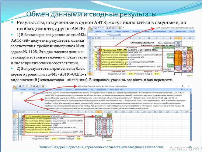The height and width of the screenshot is (152, 202).
Task: Click the Select All corner in the lower Excel sheet
Action: (x=15, y=112)
